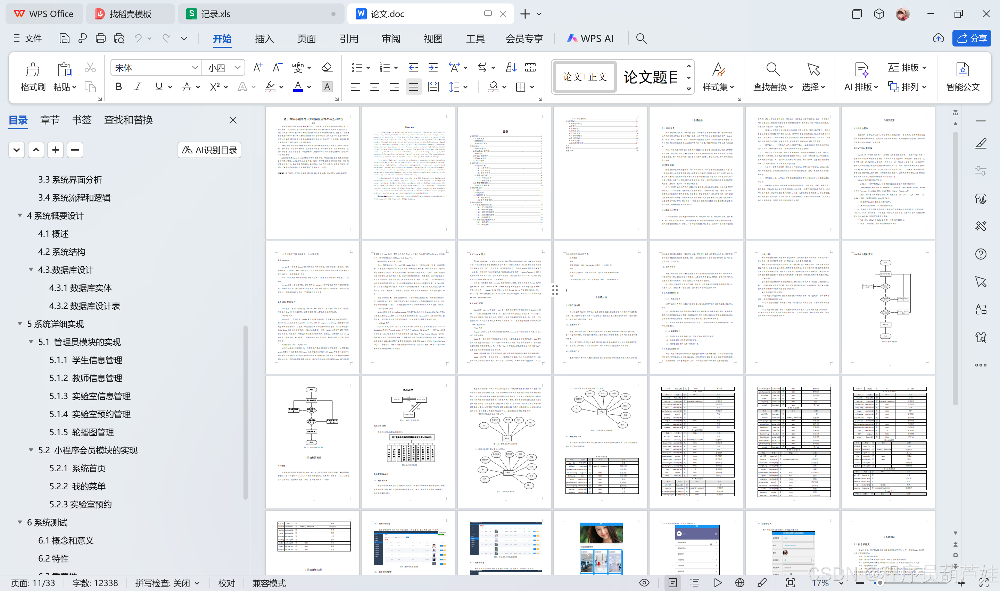Switch to page layout view in status bar
Viewport: 1000px width, 591px height.
[673, 583]
